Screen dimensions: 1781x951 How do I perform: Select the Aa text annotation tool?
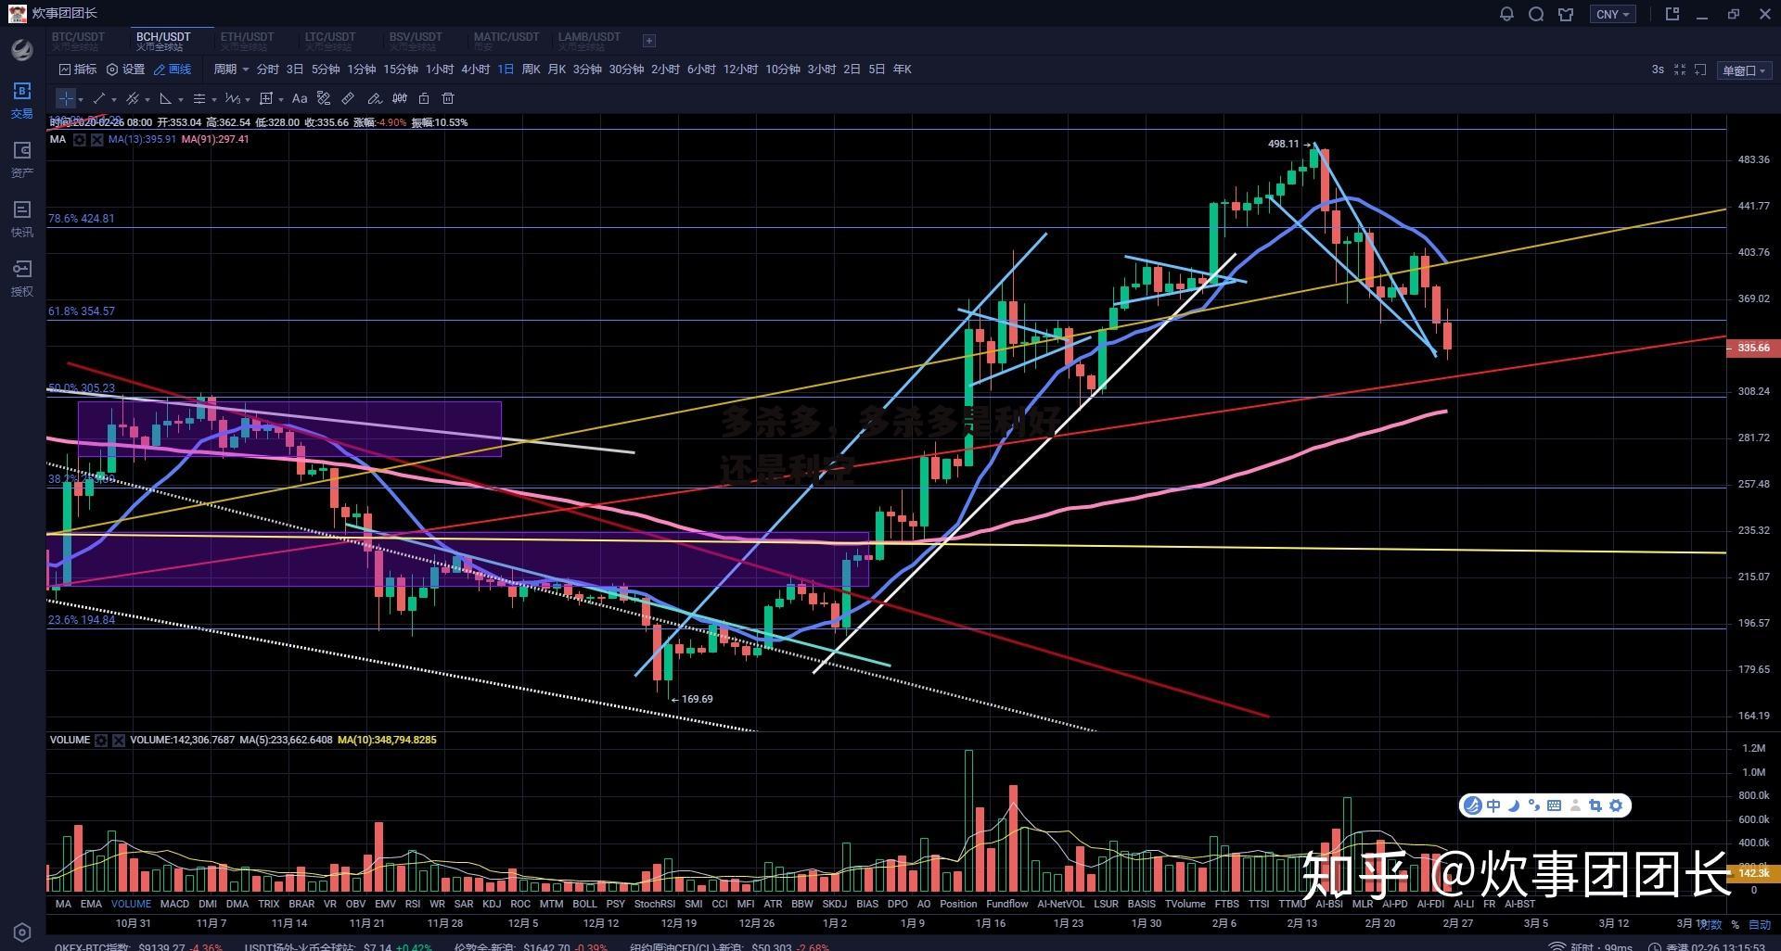click(x=300, y=98)
